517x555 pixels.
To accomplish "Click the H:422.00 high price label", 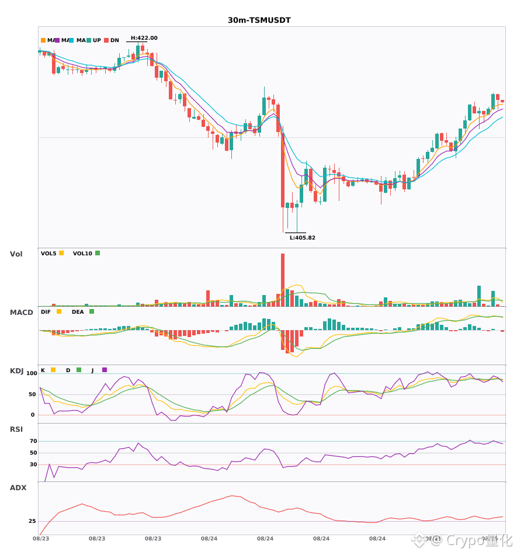I will click(x=144, y=38).
